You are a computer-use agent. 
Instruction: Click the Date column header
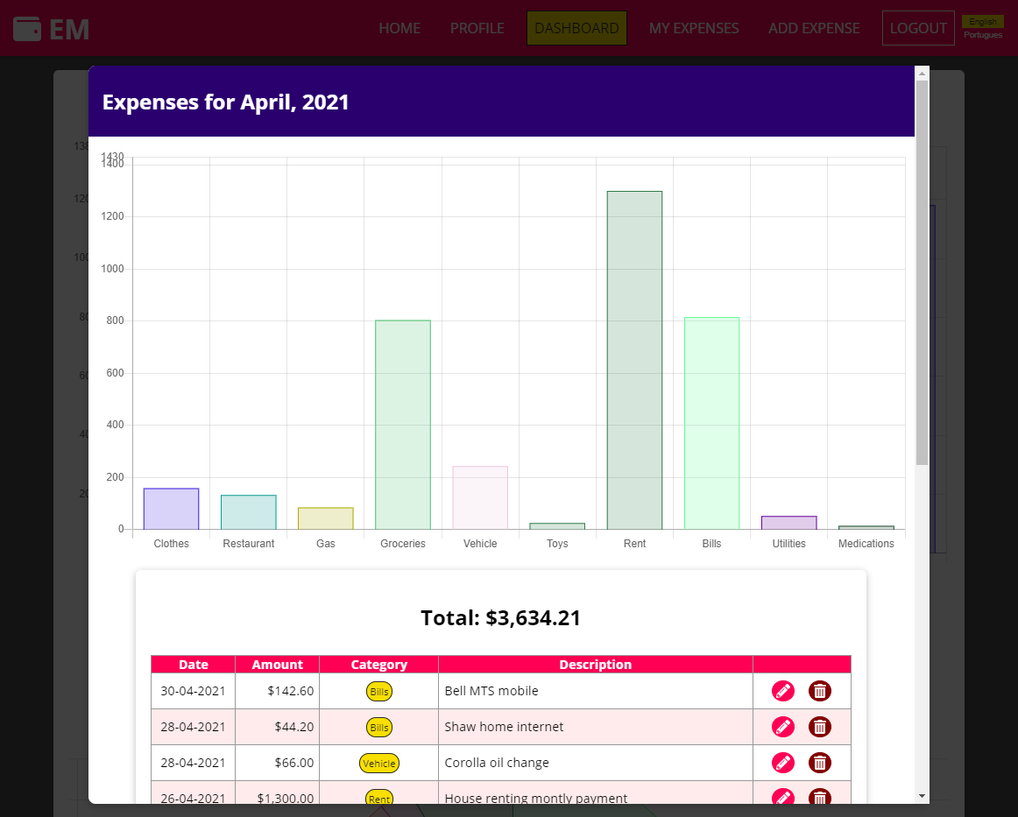(x=194, y=665)
